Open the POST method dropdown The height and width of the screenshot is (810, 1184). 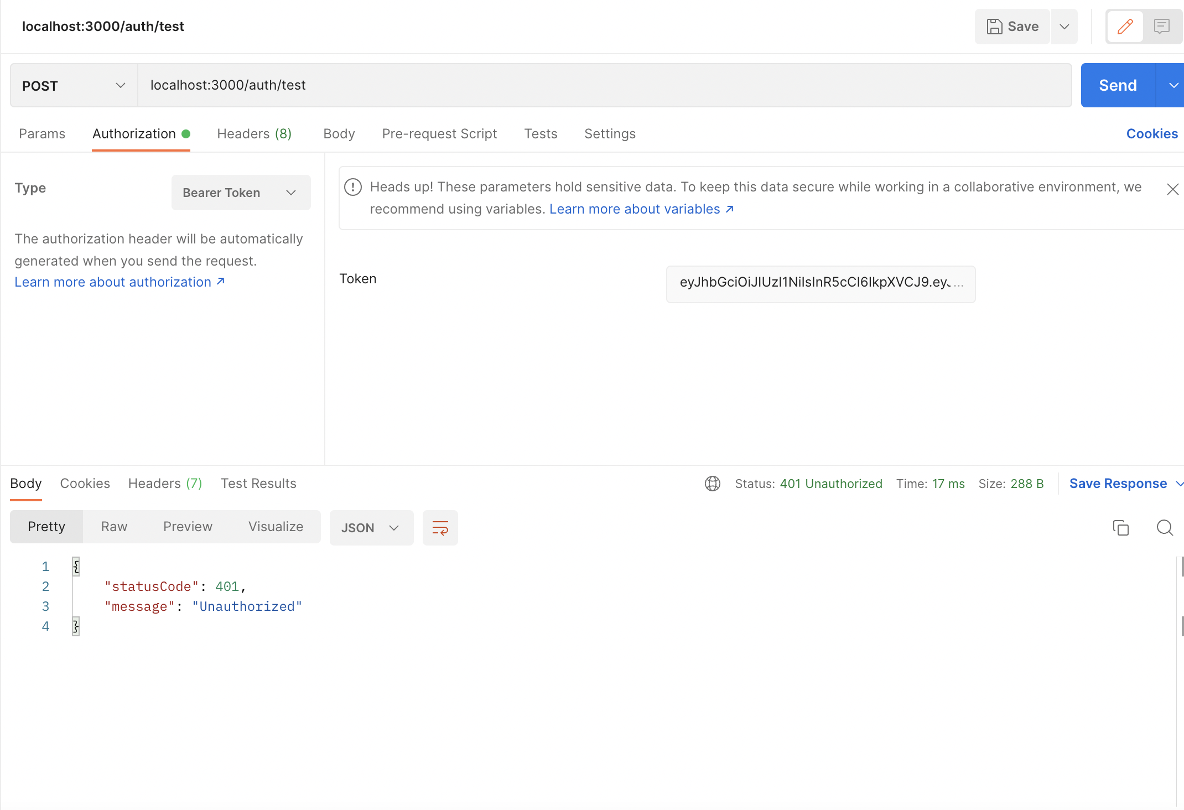pos(74,85)
